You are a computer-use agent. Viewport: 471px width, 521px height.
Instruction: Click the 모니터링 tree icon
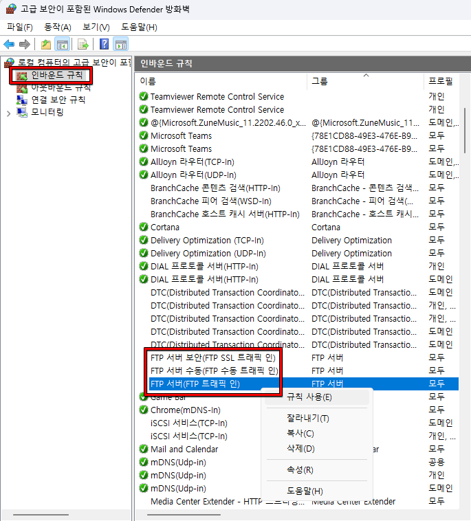coord(22,112)
